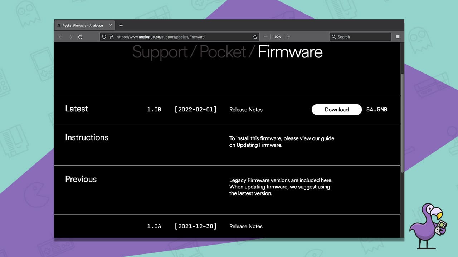
Task: Click the forward navigation arrow
Action: coord(70,37)
